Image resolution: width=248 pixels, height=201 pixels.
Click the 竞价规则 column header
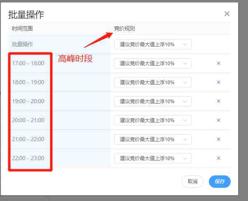[124, 29]
